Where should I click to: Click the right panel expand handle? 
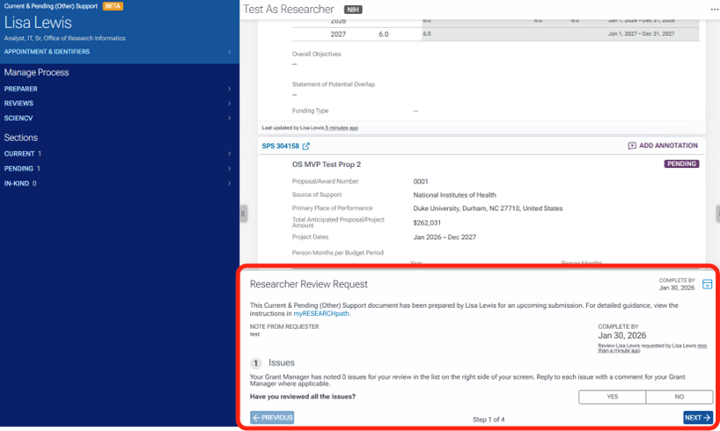pyautogui.click(x=717, y=213)
